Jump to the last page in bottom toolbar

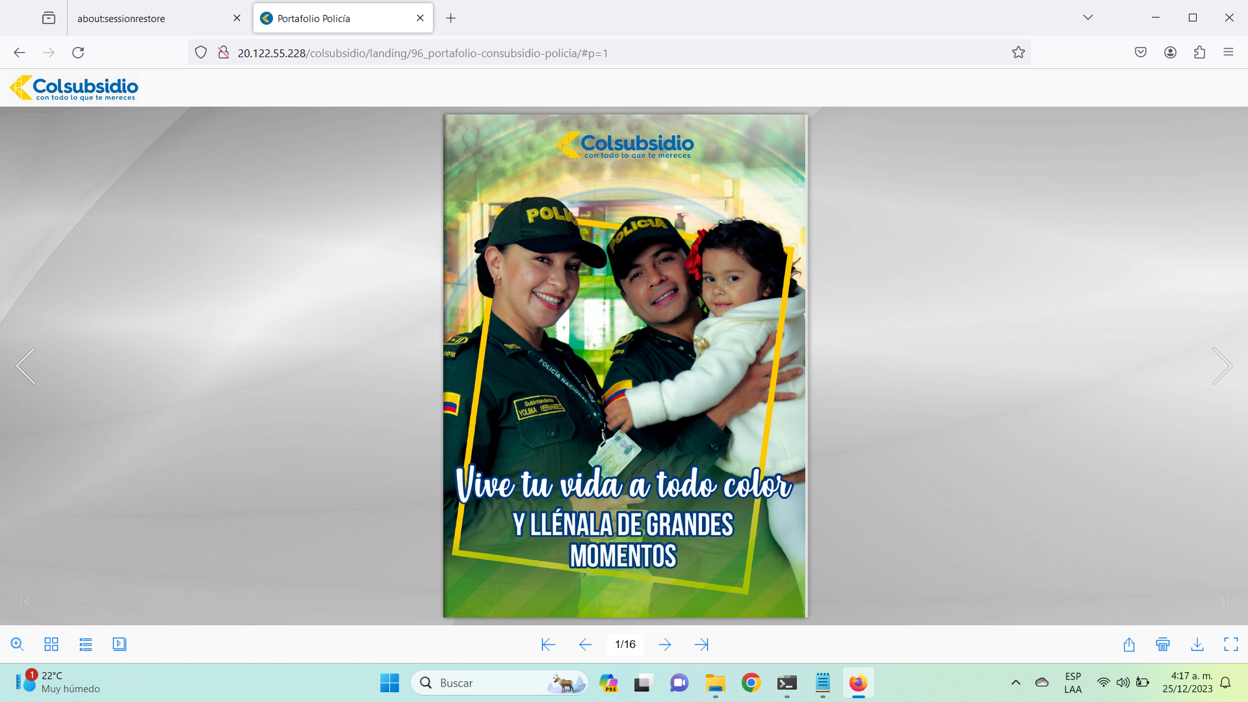[x=701, y=644]
